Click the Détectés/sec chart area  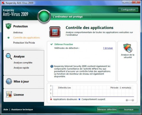(x=93, y=91)
